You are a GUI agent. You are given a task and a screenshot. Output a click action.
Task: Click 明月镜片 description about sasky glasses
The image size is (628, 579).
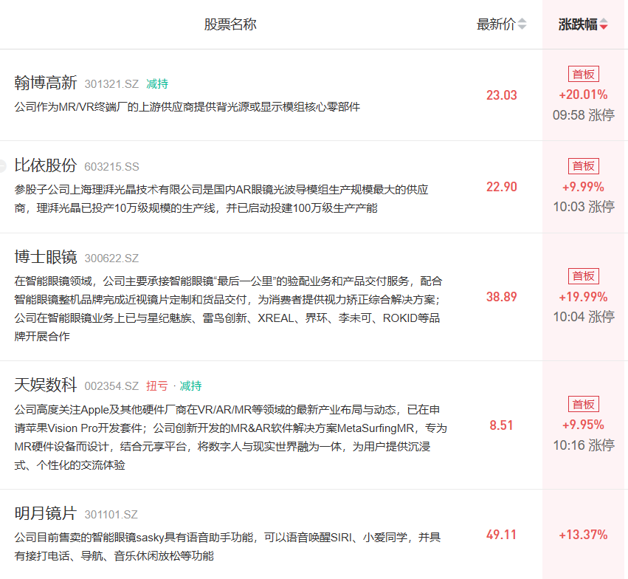[227, 547]
